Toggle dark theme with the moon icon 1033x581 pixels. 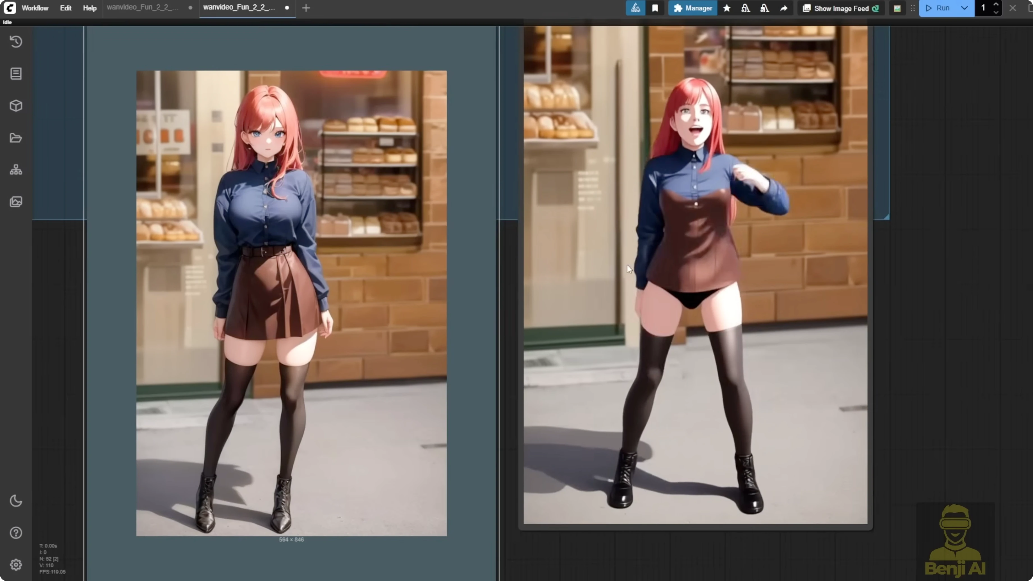16,501
